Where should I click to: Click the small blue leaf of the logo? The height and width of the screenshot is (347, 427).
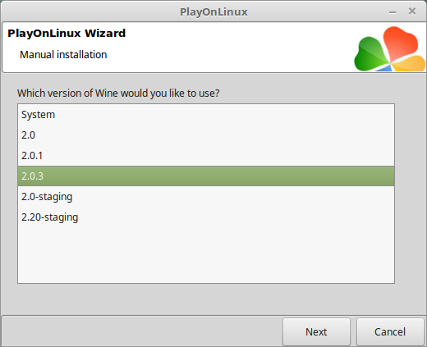(x=384, y=68)
